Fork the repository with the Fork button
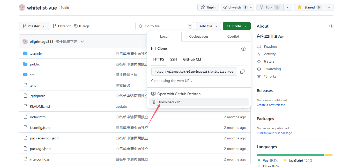342x168 pixels. (x=270, y=7)
